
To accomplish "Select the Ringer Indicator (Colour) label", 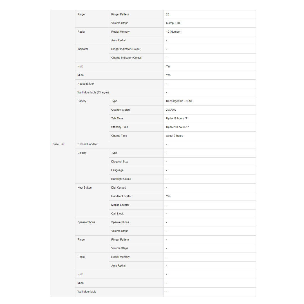I will [x=126, y=49].
